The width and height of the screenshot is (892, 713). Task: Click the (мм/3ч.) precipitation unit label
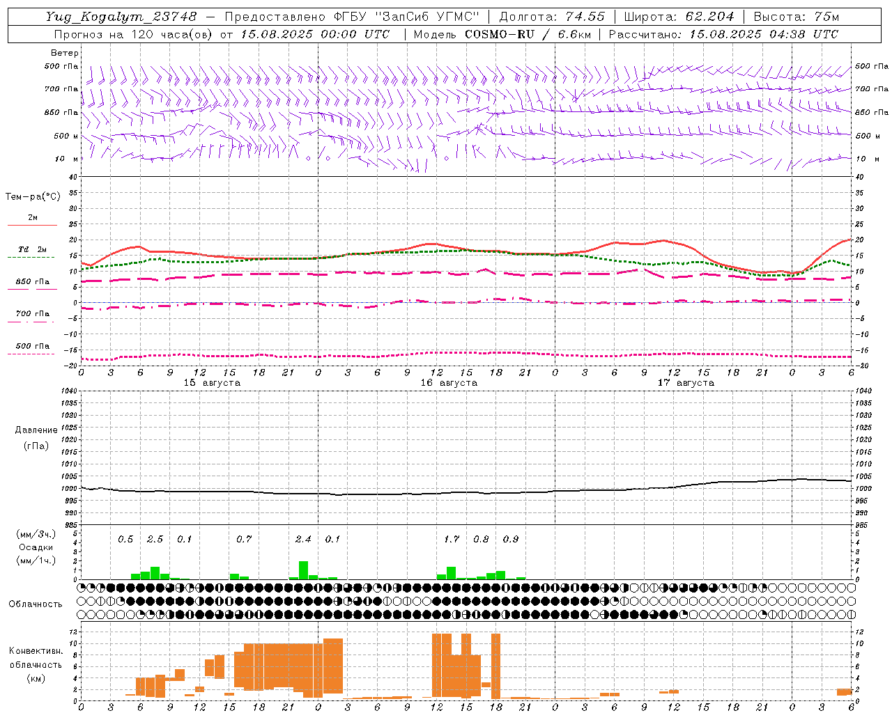coord(36,534)
